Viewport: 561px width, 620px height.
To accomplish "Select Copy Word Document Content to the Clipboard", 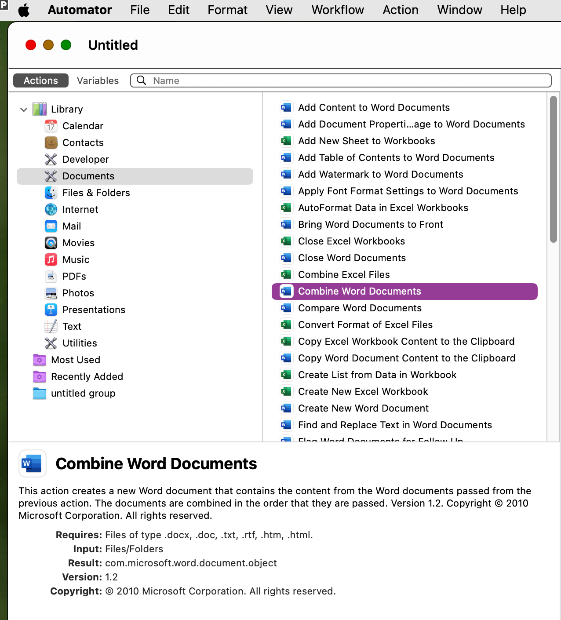I will click(x=407, y=358).
